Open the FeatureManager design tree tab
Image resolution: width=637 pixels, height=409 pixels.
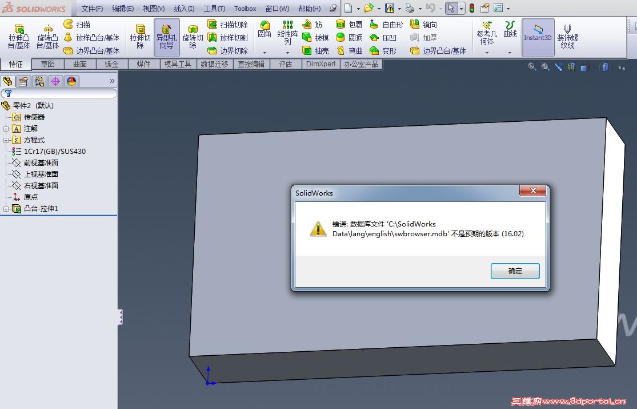click(x=8, y=81)
